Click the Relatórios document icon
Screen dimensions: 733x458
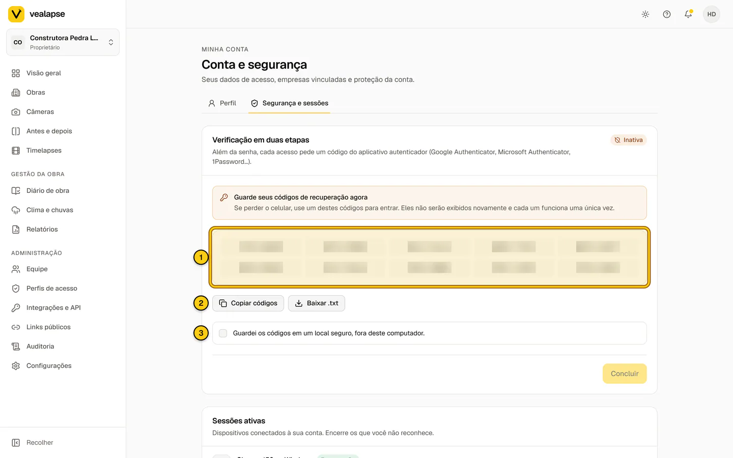click(16, 230)
